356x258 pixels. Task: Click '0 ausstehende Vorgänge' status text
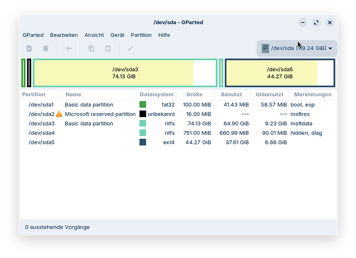pos(57,227)
